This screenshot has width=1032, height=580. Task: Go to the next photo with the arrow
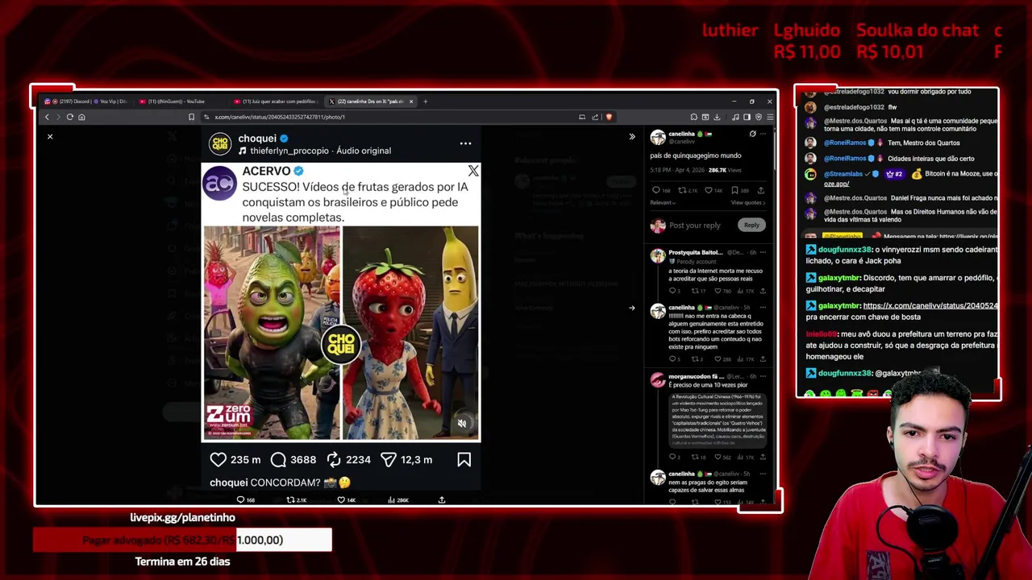[632, 308]
